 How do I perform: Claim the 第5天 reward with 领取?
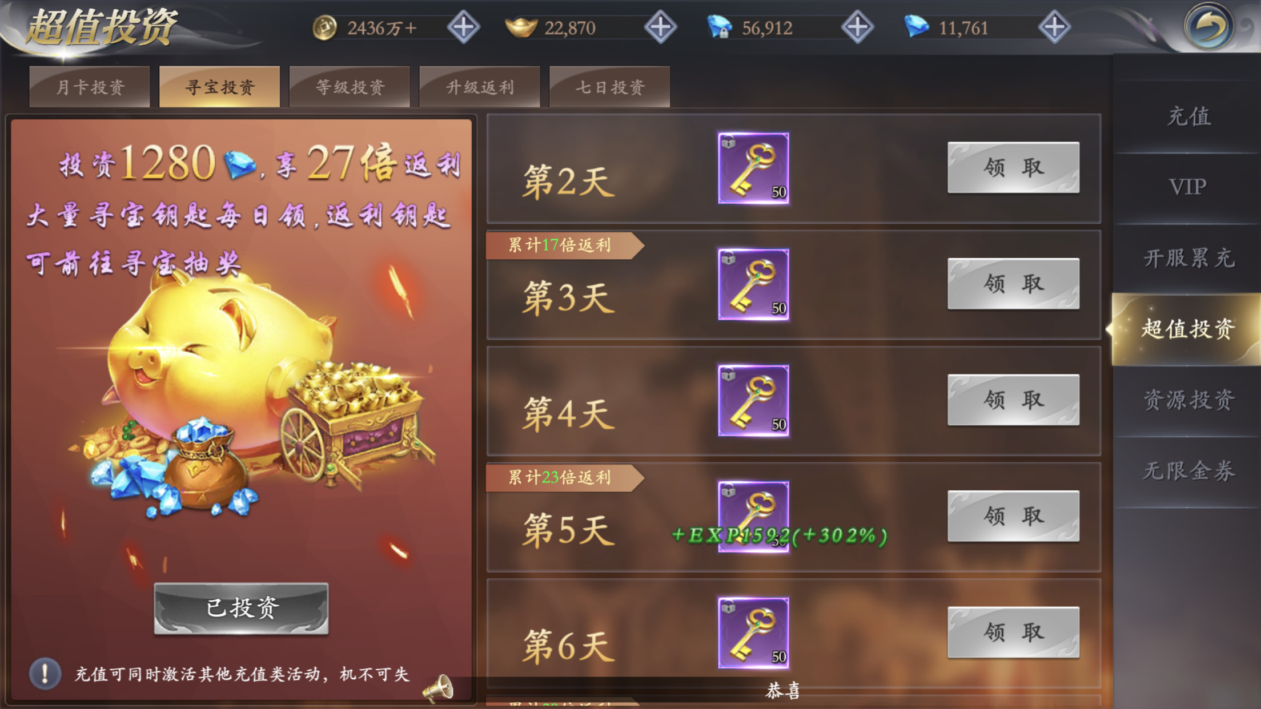1013,516
